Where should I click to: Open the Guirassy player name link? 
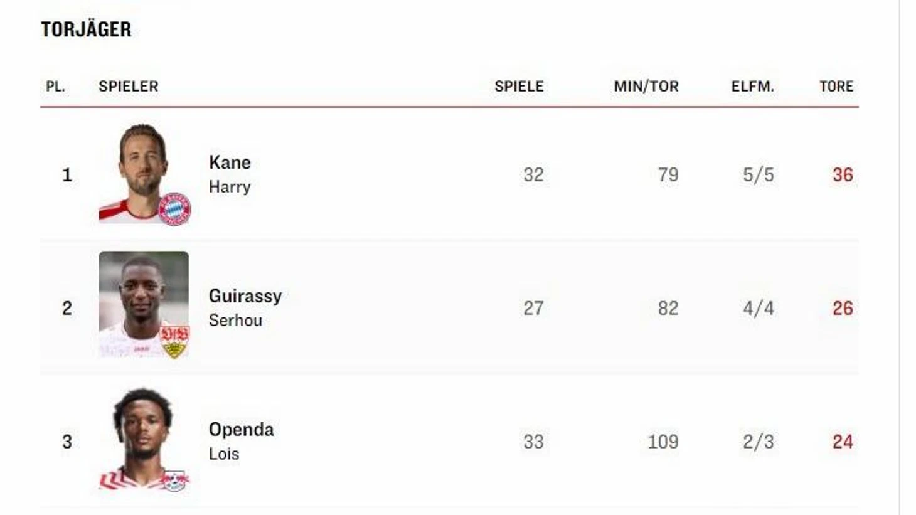[245, 296]
